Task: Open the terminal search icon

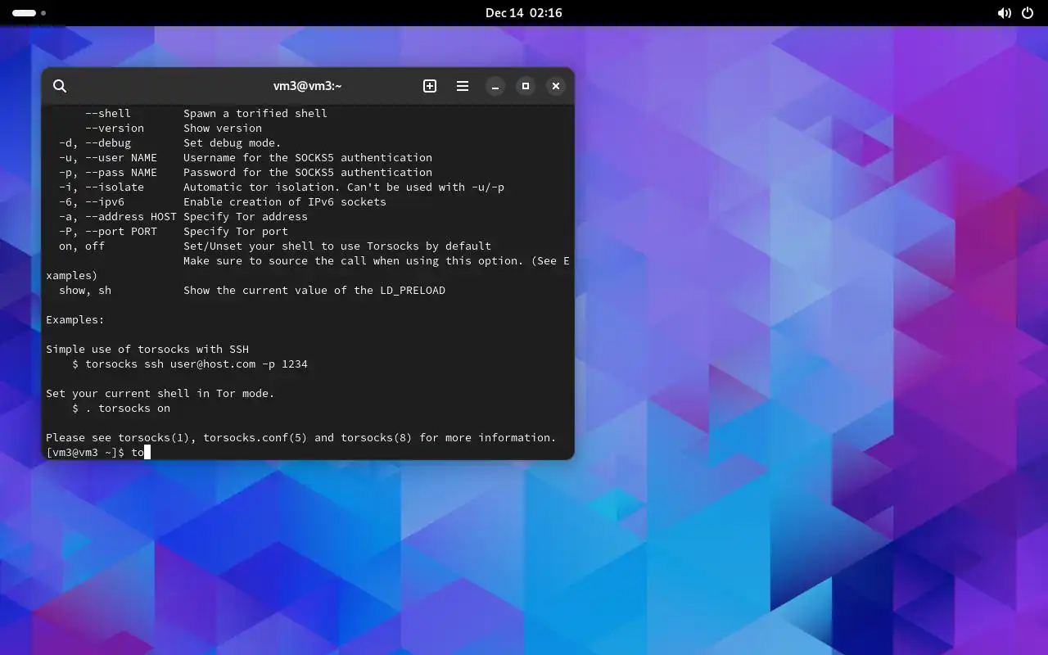Action: (60, 86)
